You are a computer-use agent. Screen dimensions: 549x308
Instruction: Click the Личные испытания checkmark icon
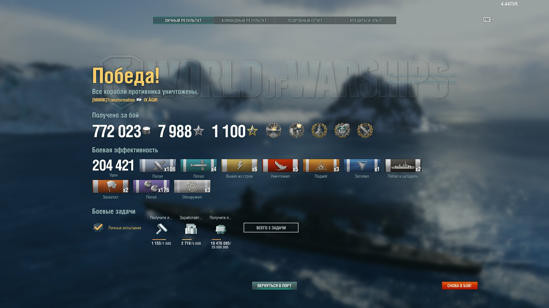98,227
